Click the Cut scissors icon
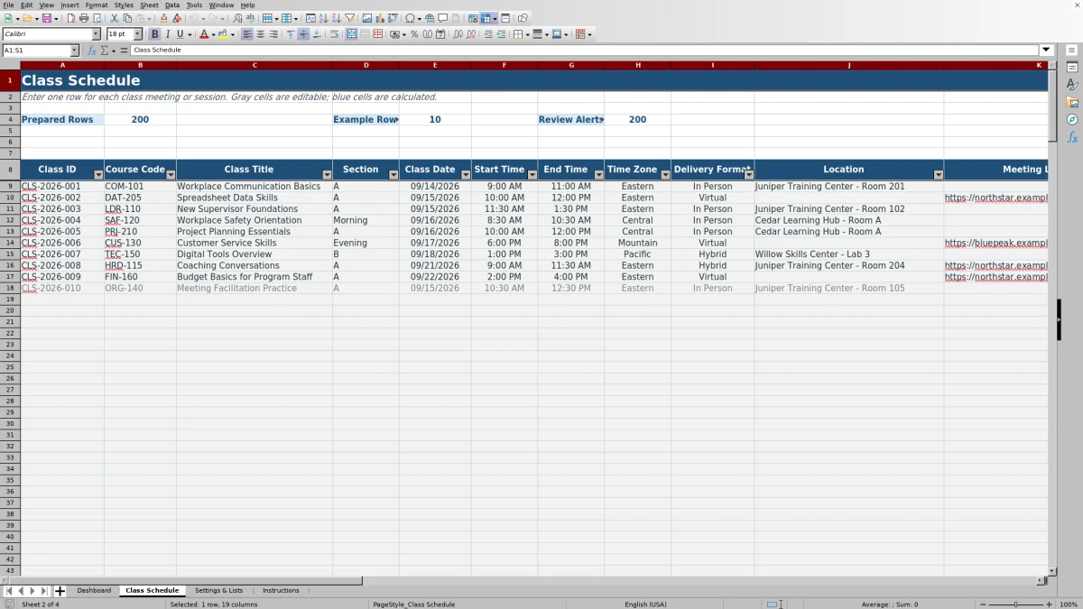The width and height of the screenshot is (1083, 609). [114, 18]
